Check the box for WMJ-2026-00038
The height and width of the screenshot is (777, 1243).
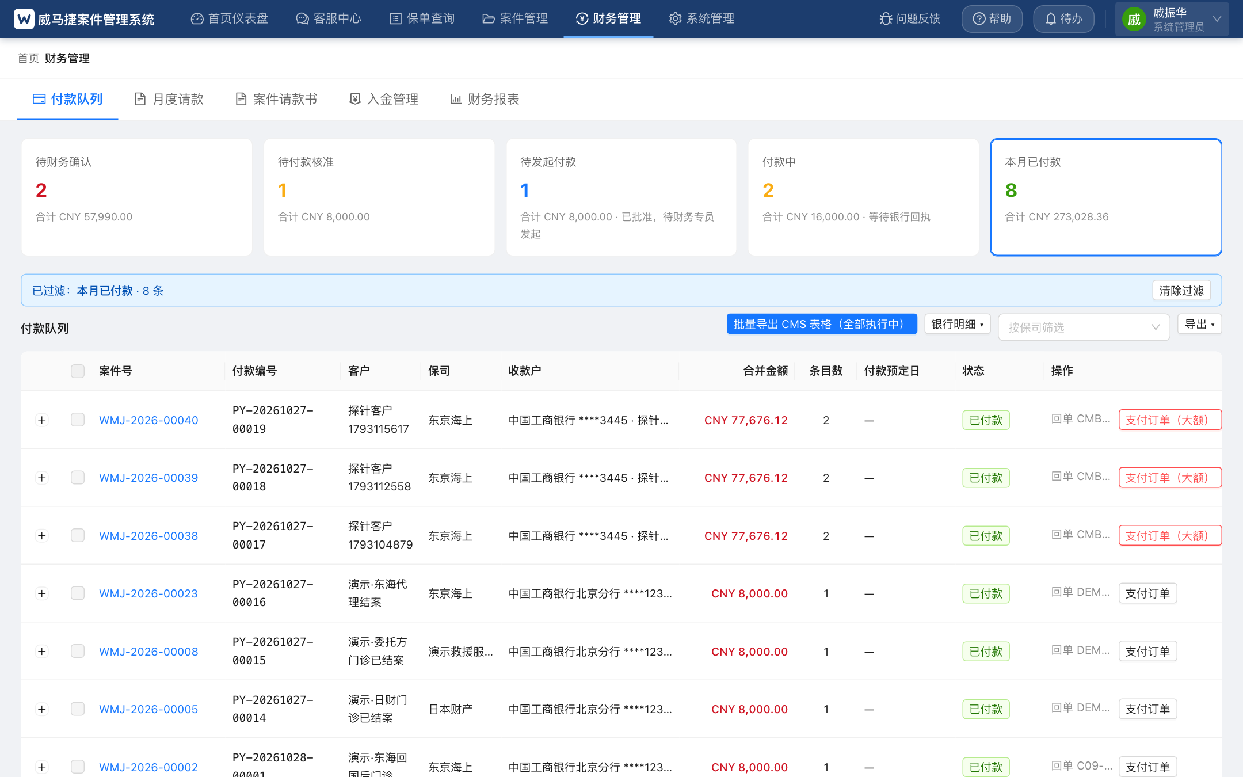point(78,535)
